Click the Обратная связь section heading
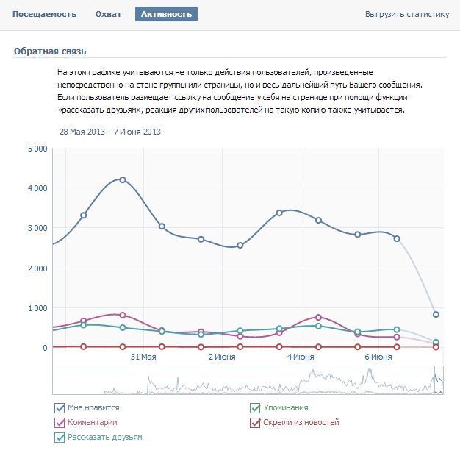Viewport: 460px width, 456px height. tap(51, 51)
